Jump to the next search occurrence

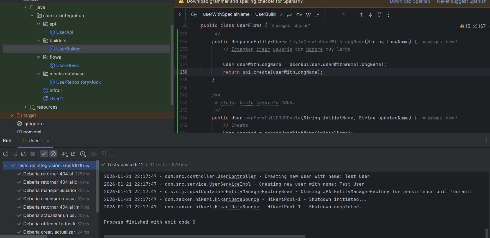click(x=370, y=15)
